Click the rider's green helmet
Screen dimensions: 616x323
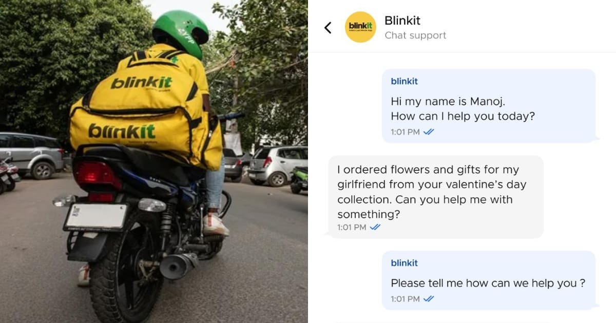pyautogui.click(x=181, y=33)
